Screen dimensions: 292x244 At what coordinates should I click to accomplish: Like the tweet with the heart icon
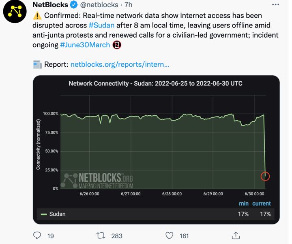(x=170, y=235)
